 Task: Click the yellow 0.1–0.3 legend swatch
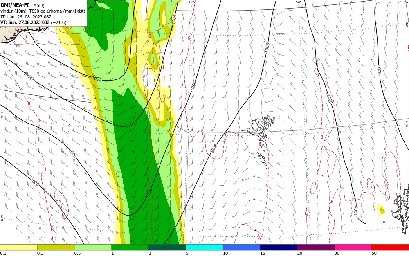click(x=19, y=247)
